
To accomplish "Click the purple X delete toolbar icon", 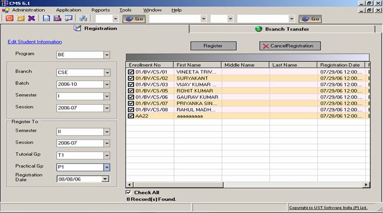I will [x=31, y=18].
